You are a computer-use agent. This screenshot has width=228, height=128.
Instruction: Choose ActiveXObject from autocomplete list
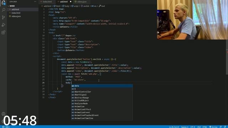point(102,101)
